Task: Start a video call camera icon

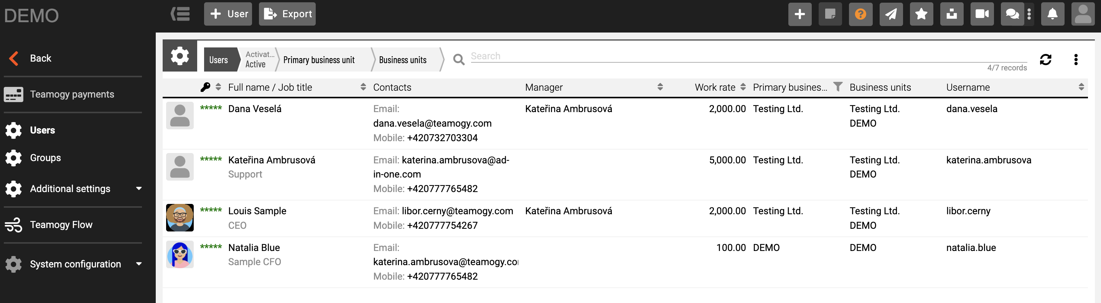Action: point(982,14)
